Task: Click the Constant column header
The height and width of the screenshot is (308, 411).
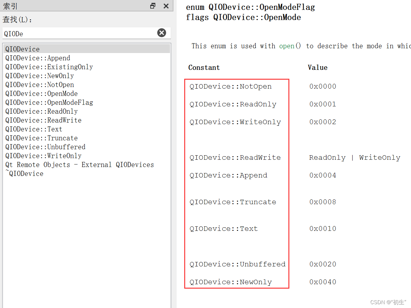Action: 204,67
